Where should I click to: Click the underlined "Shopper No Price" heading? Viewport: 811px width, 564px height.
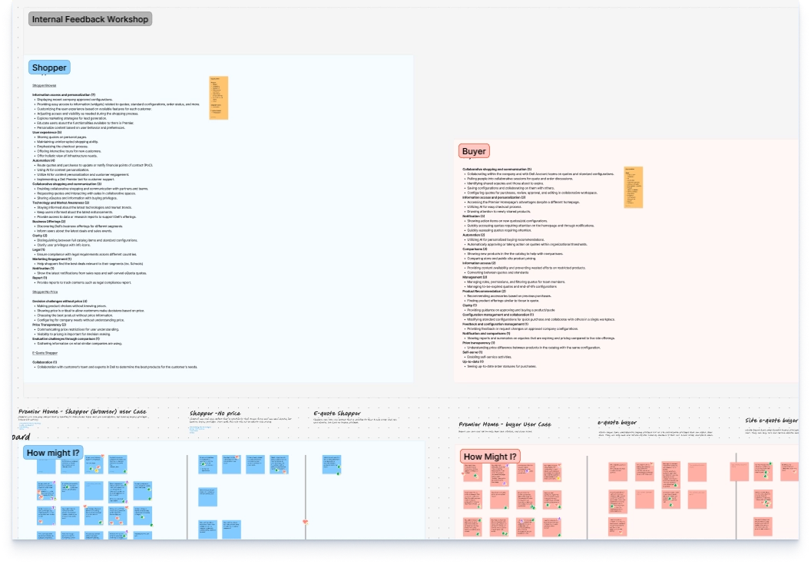tap(45, 292)
